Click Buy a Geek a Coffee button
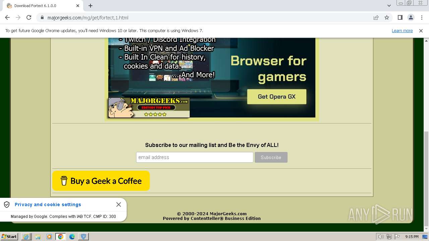Viewport: 429px width, 241px height. click(101, 181)
